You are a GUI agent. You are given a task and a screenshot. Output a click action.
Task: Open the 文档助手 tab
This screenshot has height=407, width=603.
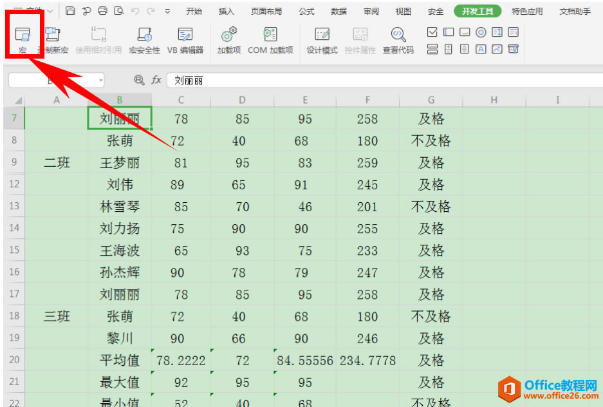click(575, 11)
